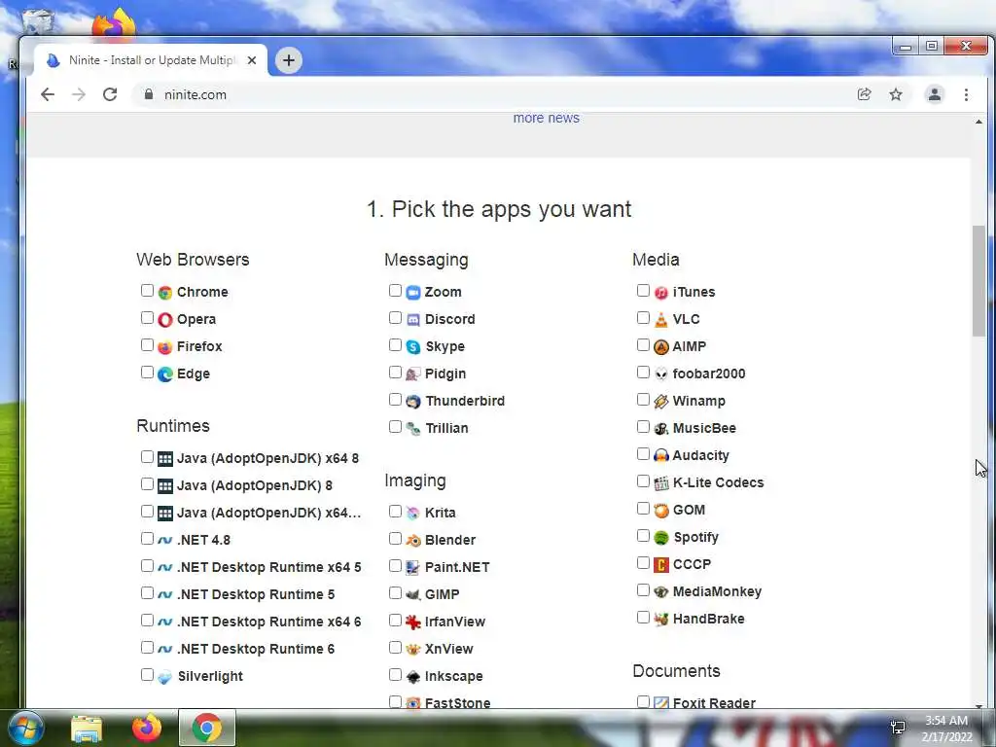Screen dimensions: 996x747
Task: Click the Thunderbird app icon
Action: (412, 402)
